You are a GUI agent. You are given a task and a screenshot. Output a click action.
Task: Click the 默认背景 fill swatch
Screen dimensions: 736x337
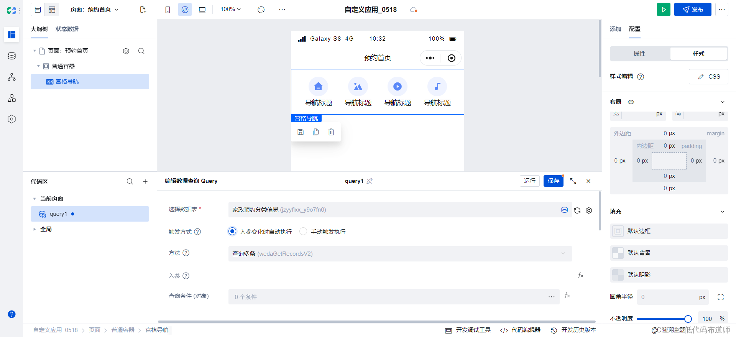618,253
